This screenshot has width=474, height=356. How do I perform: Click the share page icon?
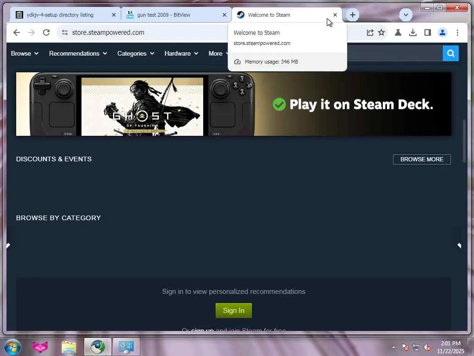(370, 32)
